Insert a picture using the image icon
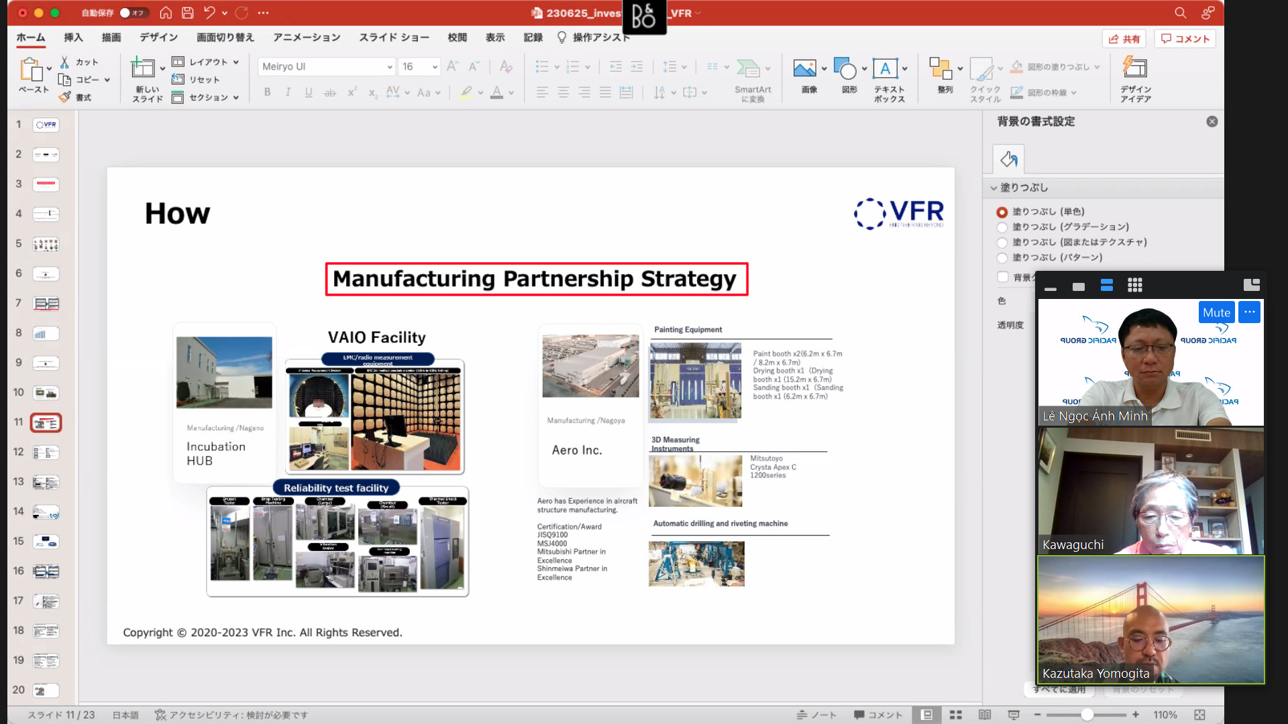This screenshot has height=724, width=1288. [x=804, y=69]
